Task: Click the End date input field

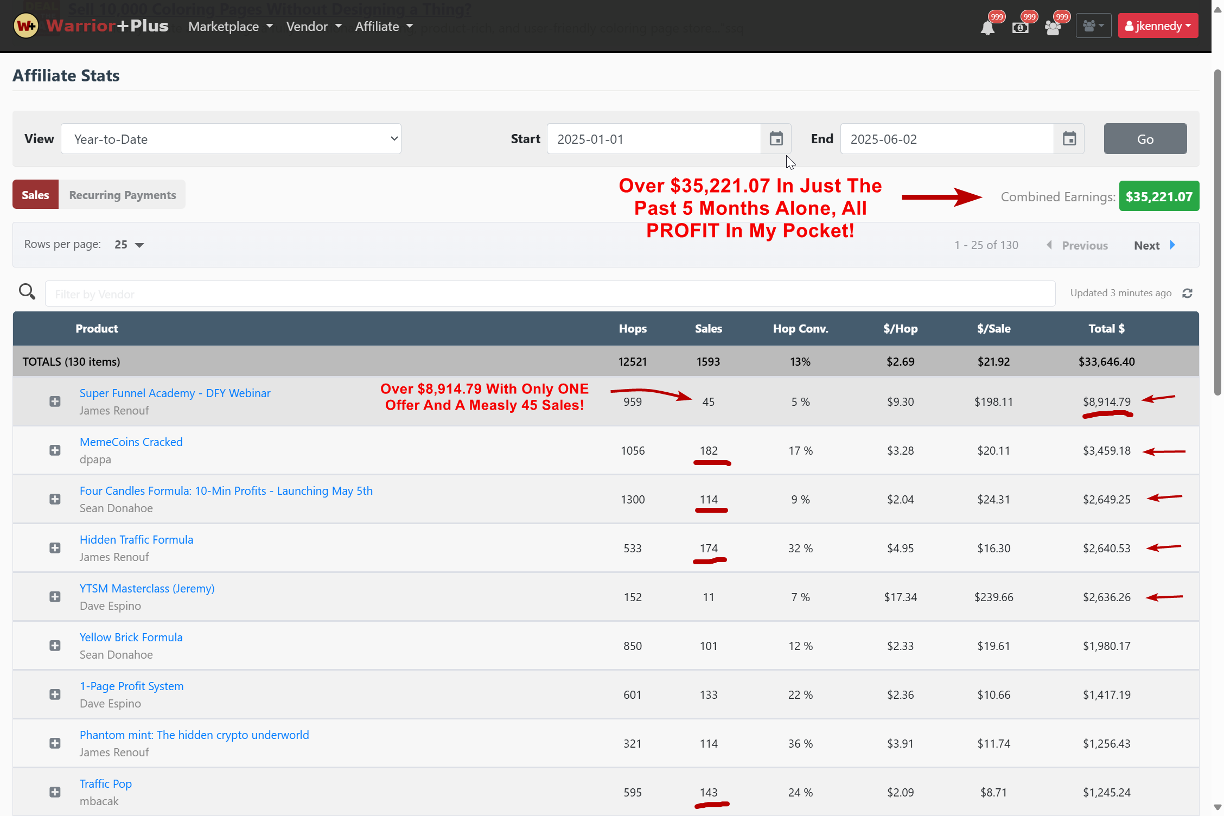Action: [x=946, y=139]
